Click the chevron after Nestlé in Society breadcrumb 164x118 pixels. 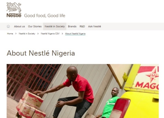coord(38,34)
